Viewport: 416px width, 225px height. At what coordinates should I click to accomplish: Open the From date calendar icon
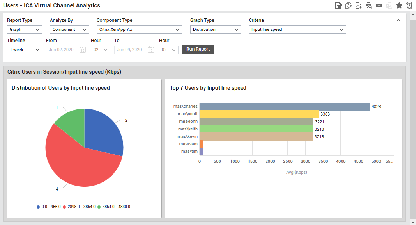click(83, 50)
